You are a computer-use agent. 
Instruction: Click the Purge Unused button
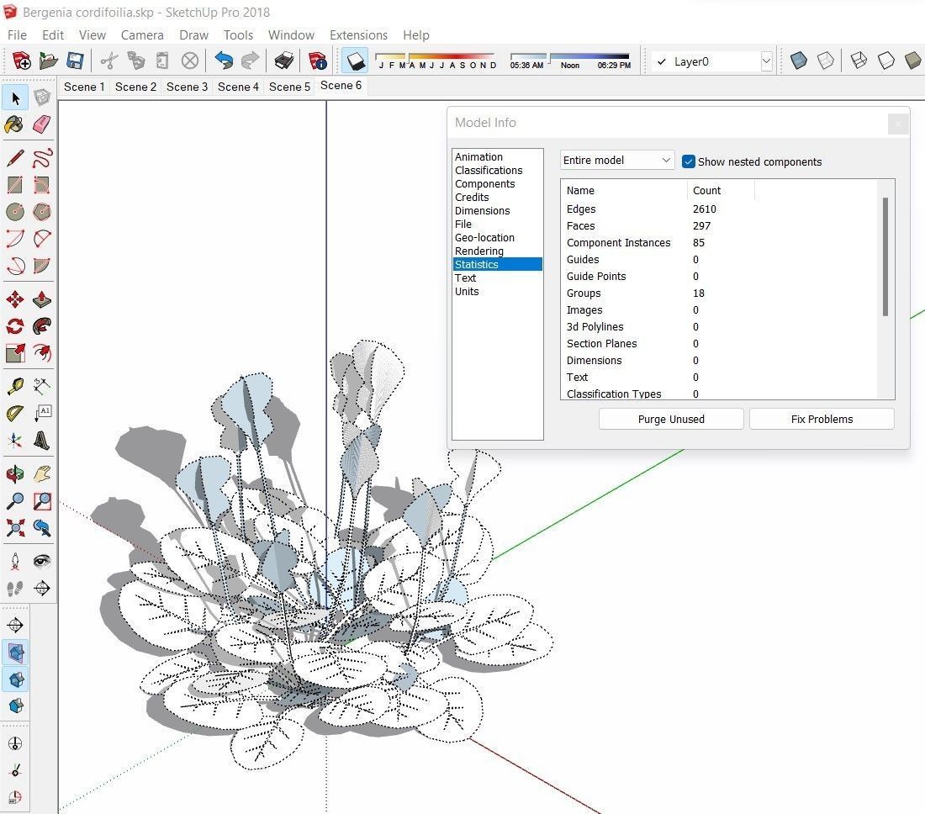(x=671, y=419)
